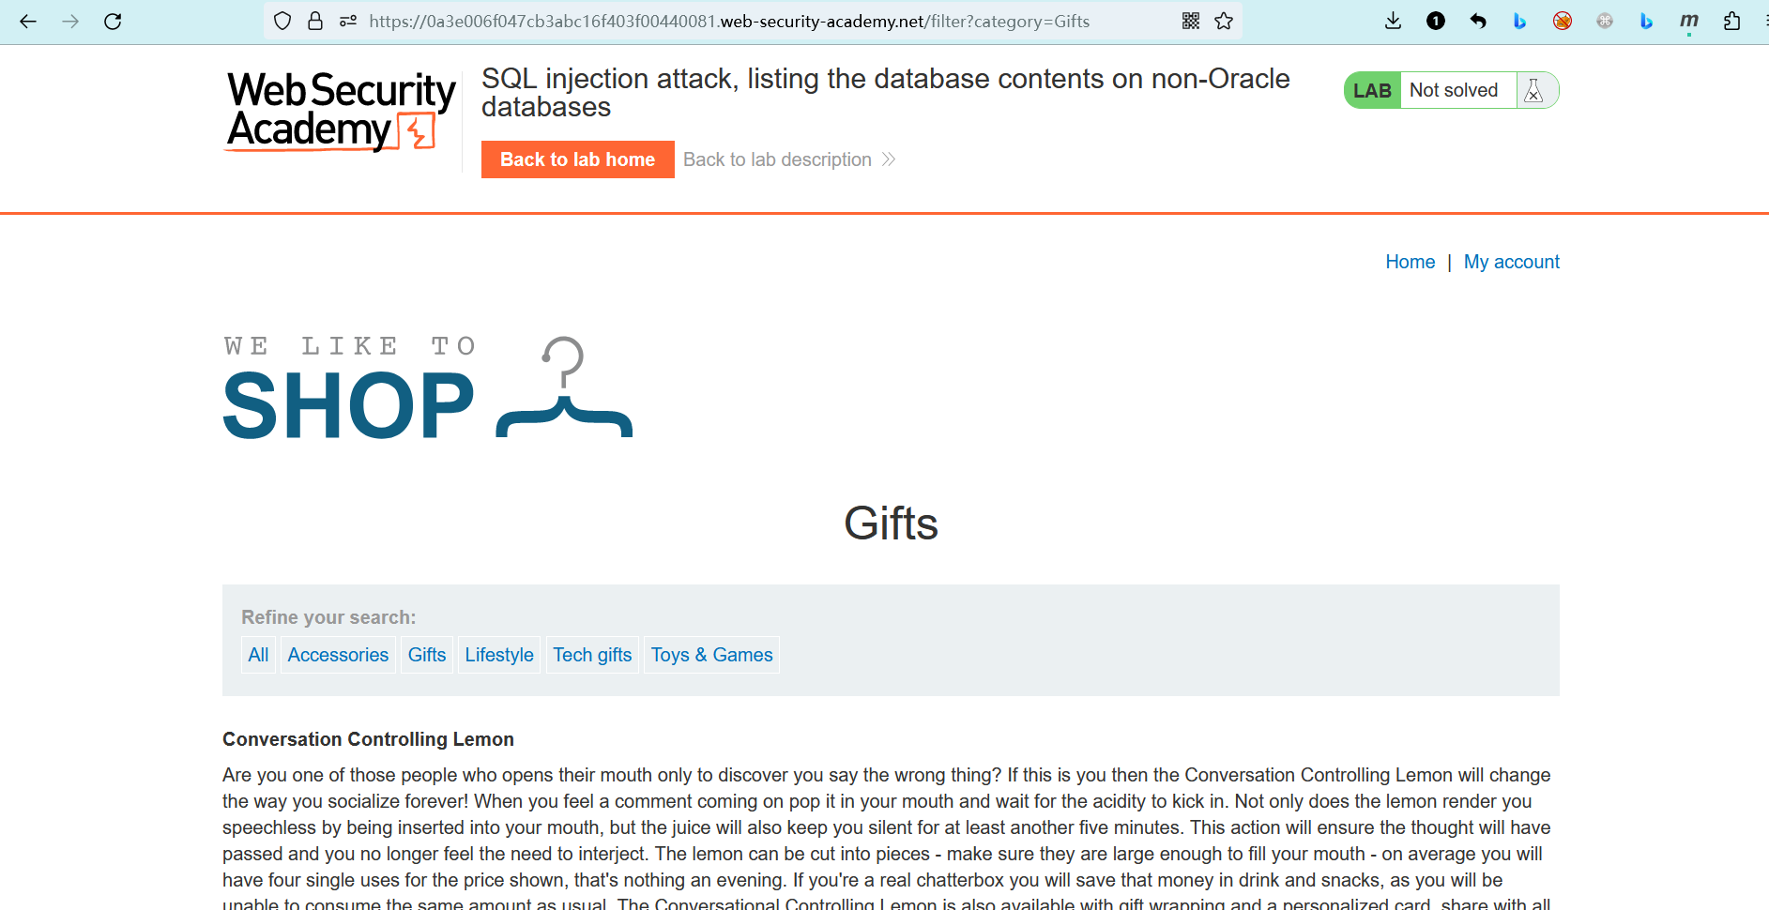Filter products by Lifestyle category
Image resolution: width=1769 pixels, height=910 pixels.
click(499, 655)
